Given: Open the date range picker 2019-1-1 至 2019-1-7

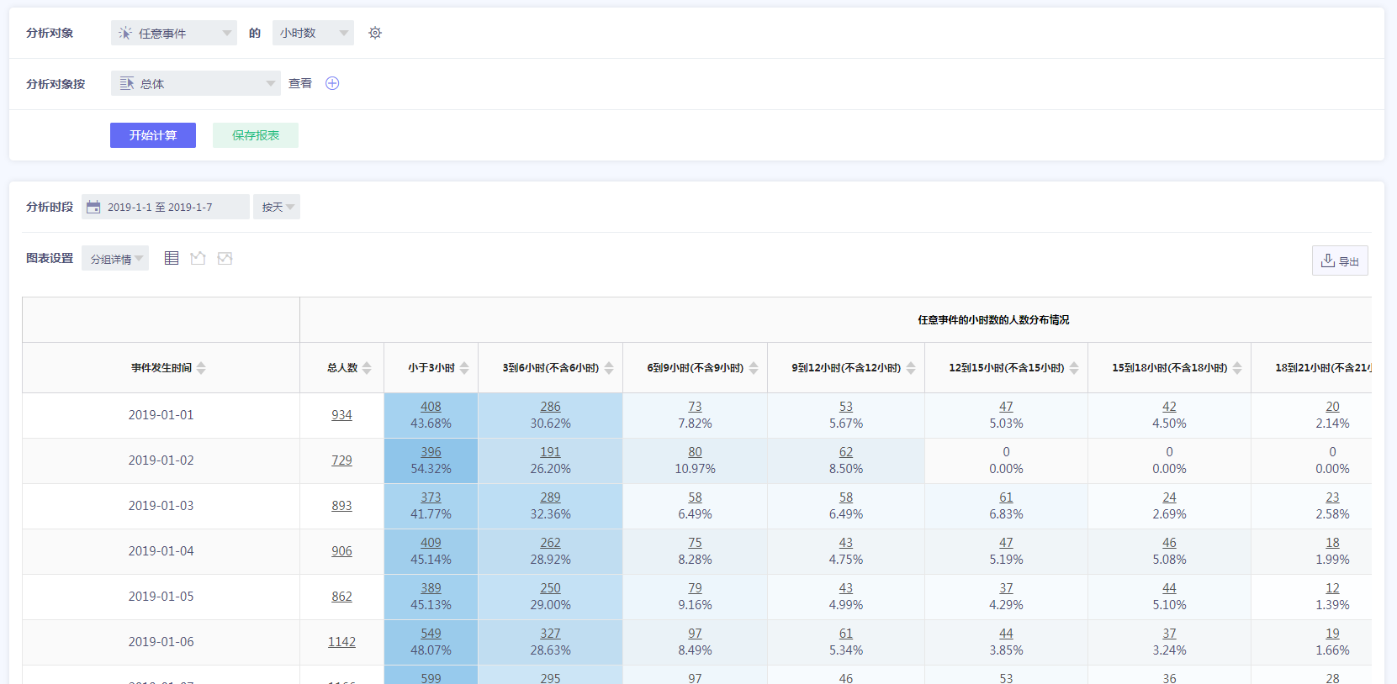Looking at the screenshot, I should pos(166,207).
